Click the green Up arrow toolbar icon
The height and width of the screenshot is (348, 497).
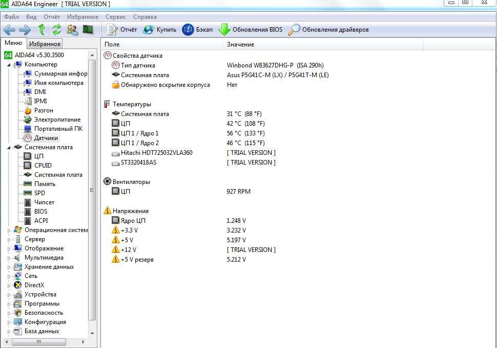click(x=42, y=30)
